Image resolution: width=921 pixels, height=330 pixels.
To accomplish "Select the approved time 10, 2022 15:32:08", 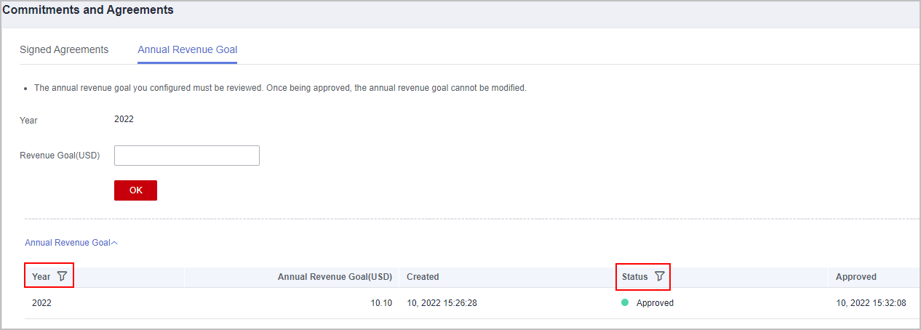I will point(872,303).
